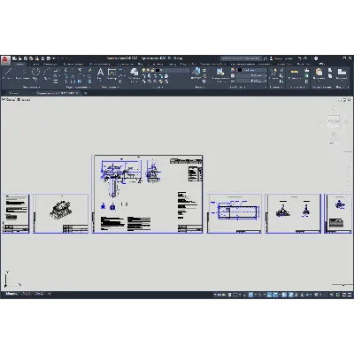Choose the large Text tool icon
This screenshot has height=354, width=354.
pos(100,73)
